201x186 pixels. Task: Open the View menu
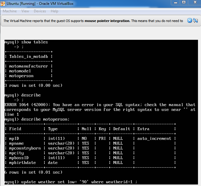[25, 11]
